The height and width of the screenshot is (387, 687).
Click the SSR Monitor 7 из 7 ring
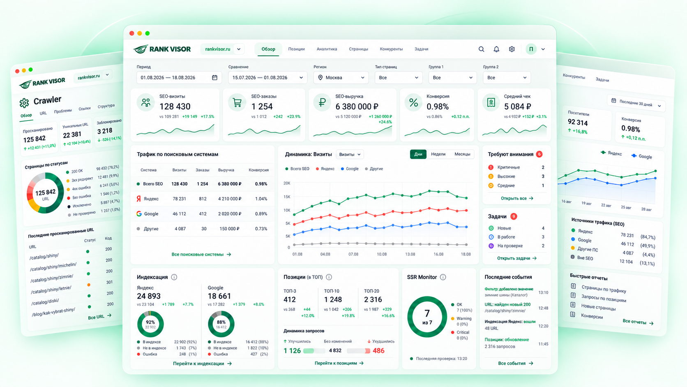pyautogui.click(x=427, y=317)
